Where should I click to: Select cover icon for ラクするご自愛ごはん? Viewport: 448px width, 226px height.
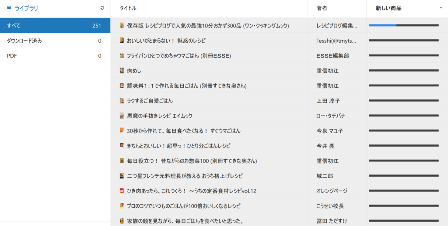pos(122,101)
